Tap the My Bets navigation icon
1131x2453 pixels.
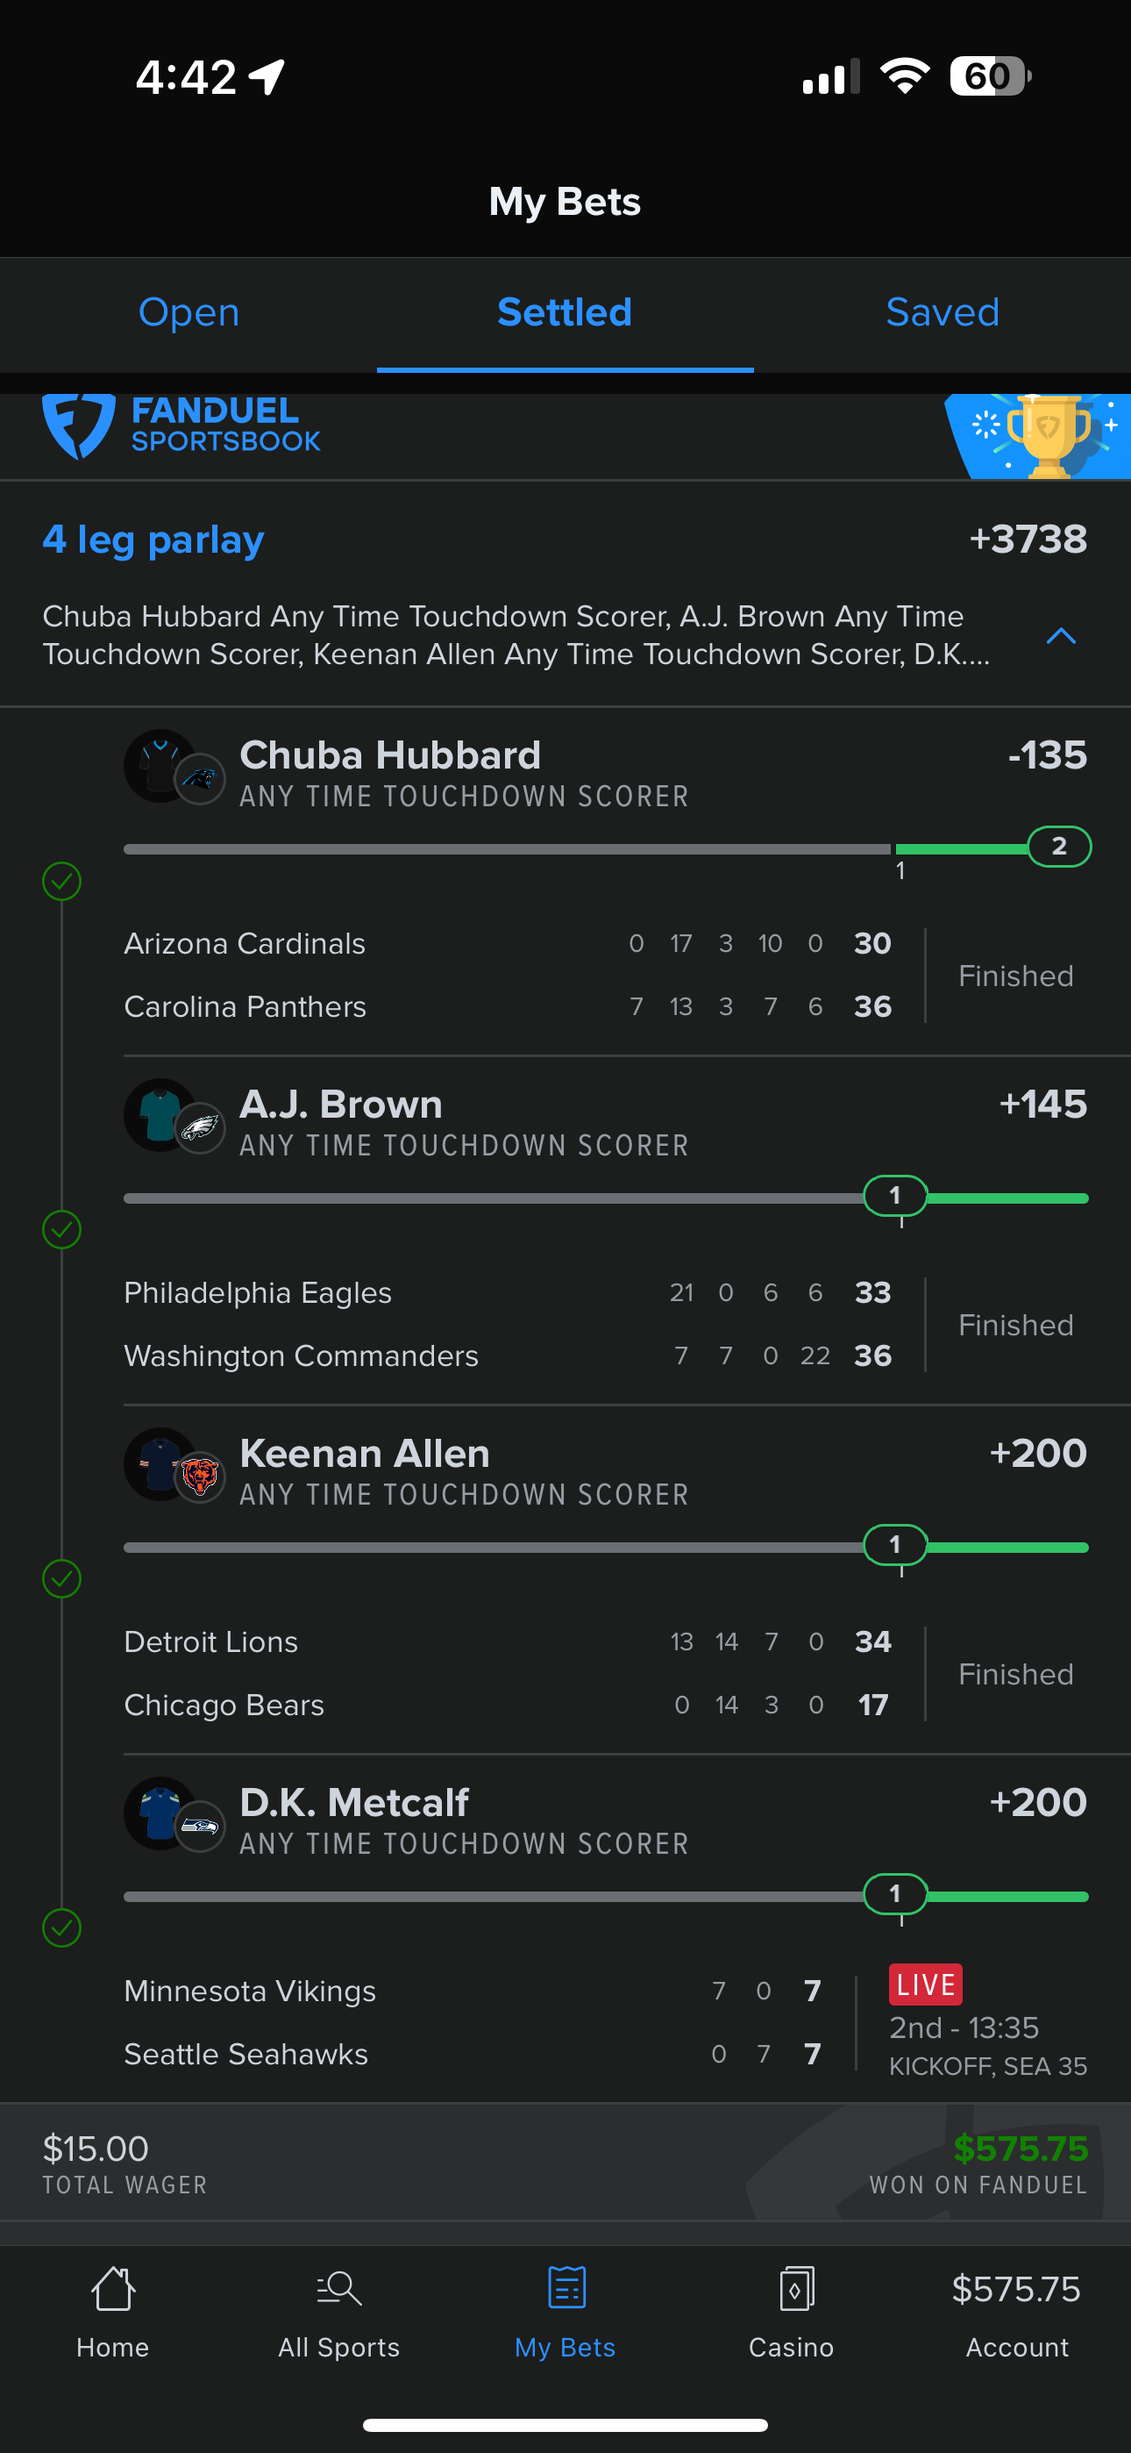pos(566,2287)
